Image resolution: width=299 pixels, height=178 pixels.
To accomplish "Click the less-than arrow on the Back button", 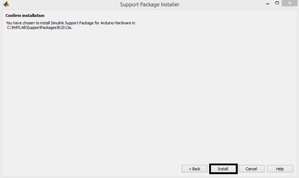I will (190, 169).
